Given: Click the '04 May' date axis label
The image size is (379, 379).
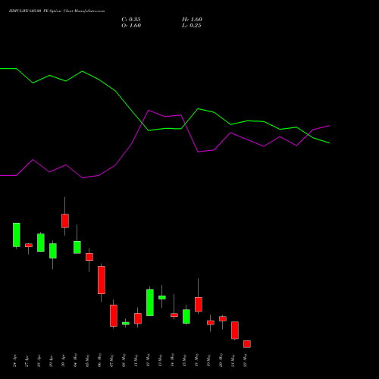Looking at the screenshot, I should [76, 360].
